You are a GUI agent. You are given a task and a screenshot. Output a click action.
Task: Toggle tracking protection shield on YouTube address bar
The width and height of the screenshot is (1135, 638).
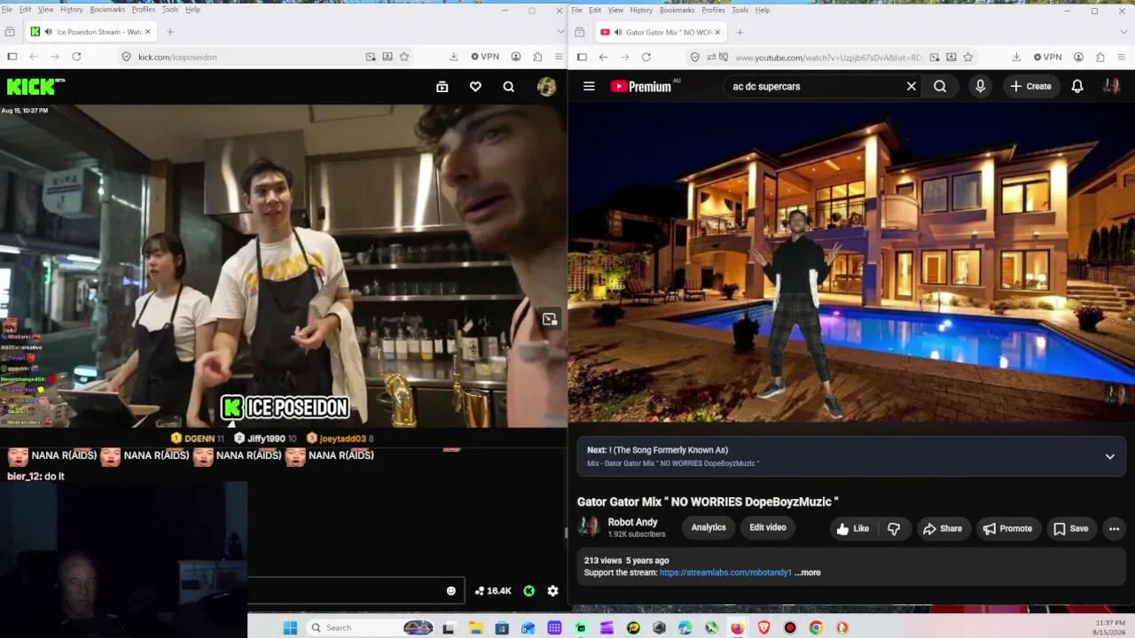tap(695, 57)
